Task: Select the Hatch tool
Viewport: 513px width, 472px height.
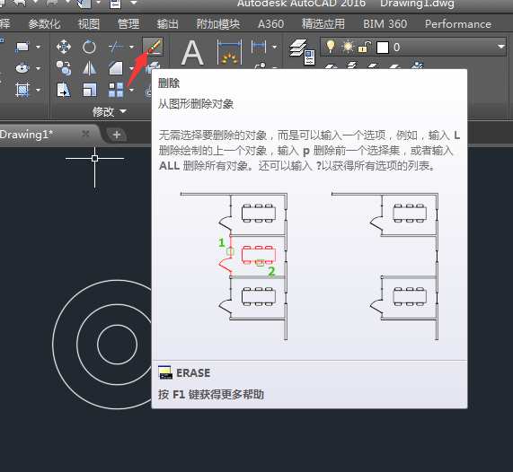Action: pos(22,90)
